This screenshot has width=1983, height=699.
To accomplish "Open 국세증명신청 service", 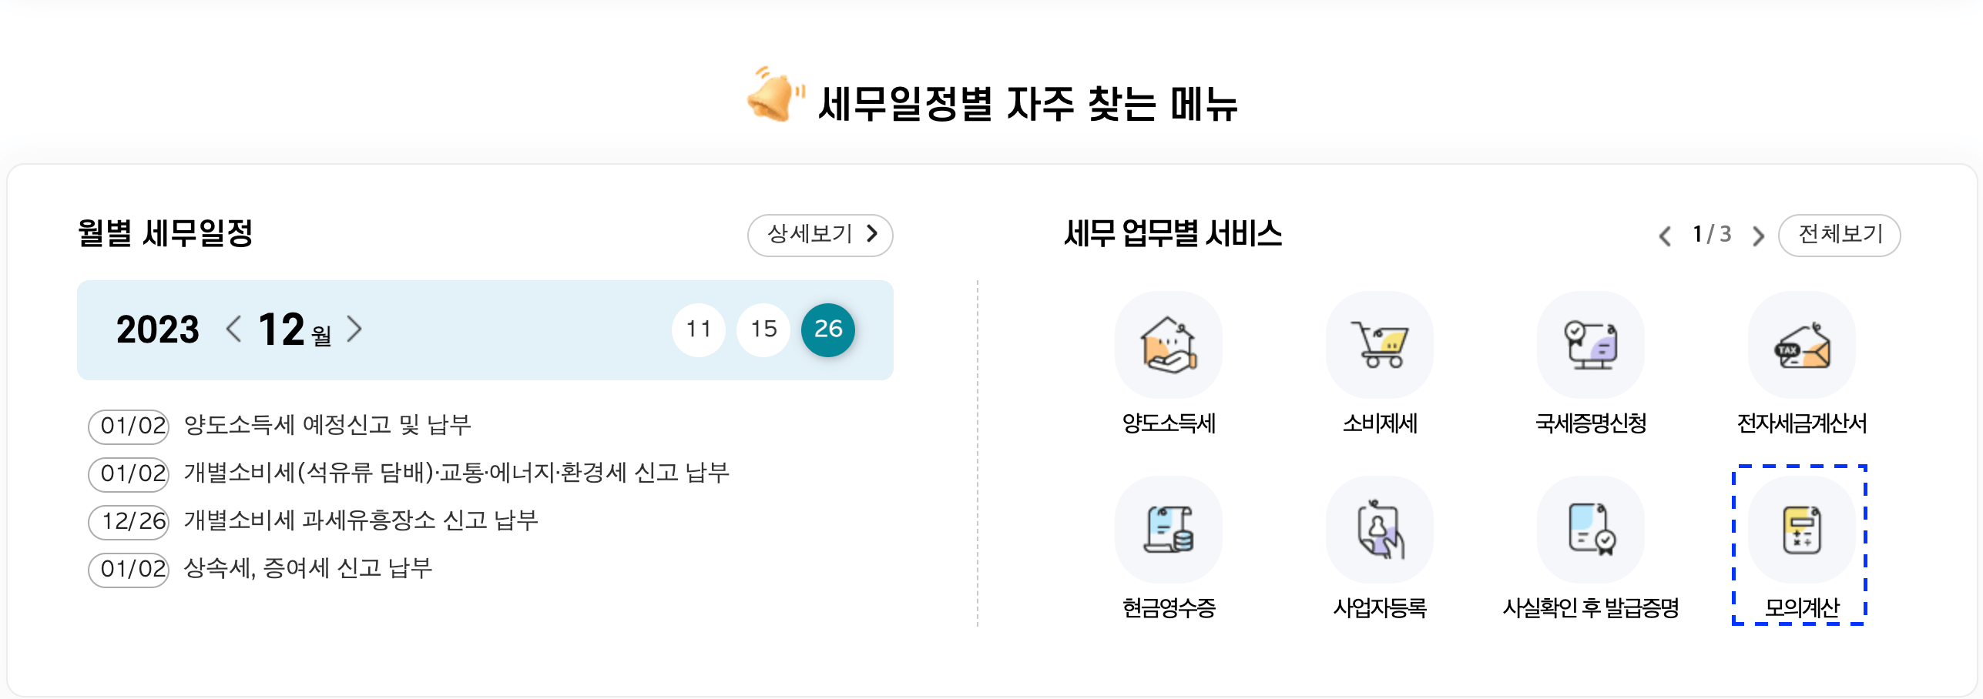I will tap(1589, 345).
